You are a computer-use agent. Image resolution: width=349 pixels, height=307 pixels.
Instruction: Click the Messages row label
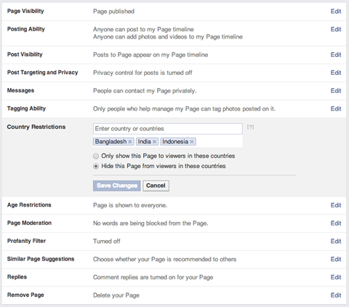pos(20,90)
